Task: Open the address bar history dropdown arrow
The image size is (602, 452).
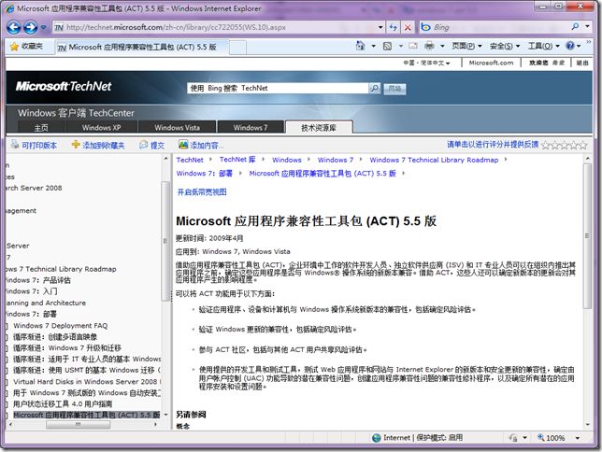Action: (x=380, y=27)
